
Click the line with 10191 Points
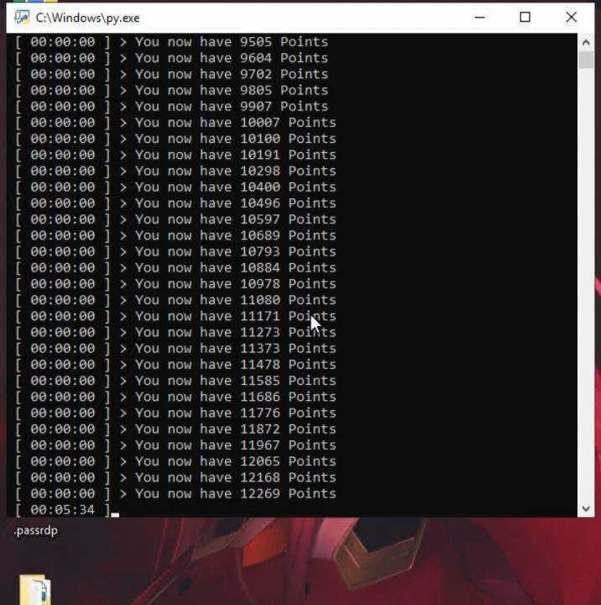tap(175, 155)
